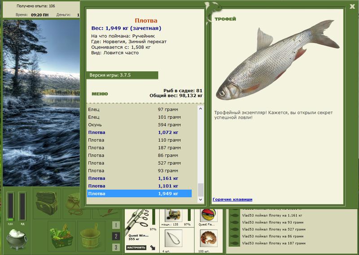The height and width of the screenshot is (255, 359).
Task: Switch to tackle slot 2
Action: (x=116, y=236)
